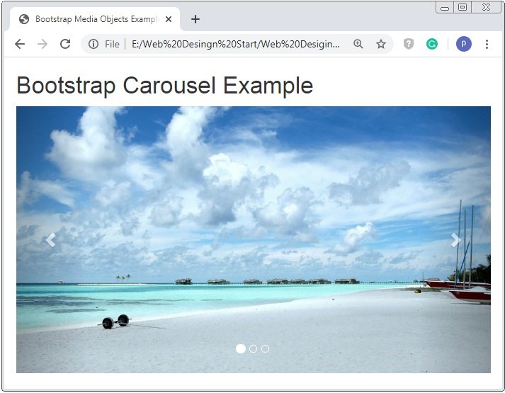Select the second carousel indicator dot
Image resolution: width=505 pixels, height=393 pixels.
click(253, 348)
